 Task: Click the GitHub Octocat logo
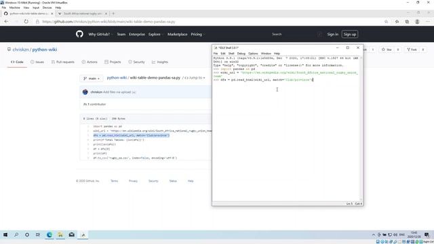(79, 34)
